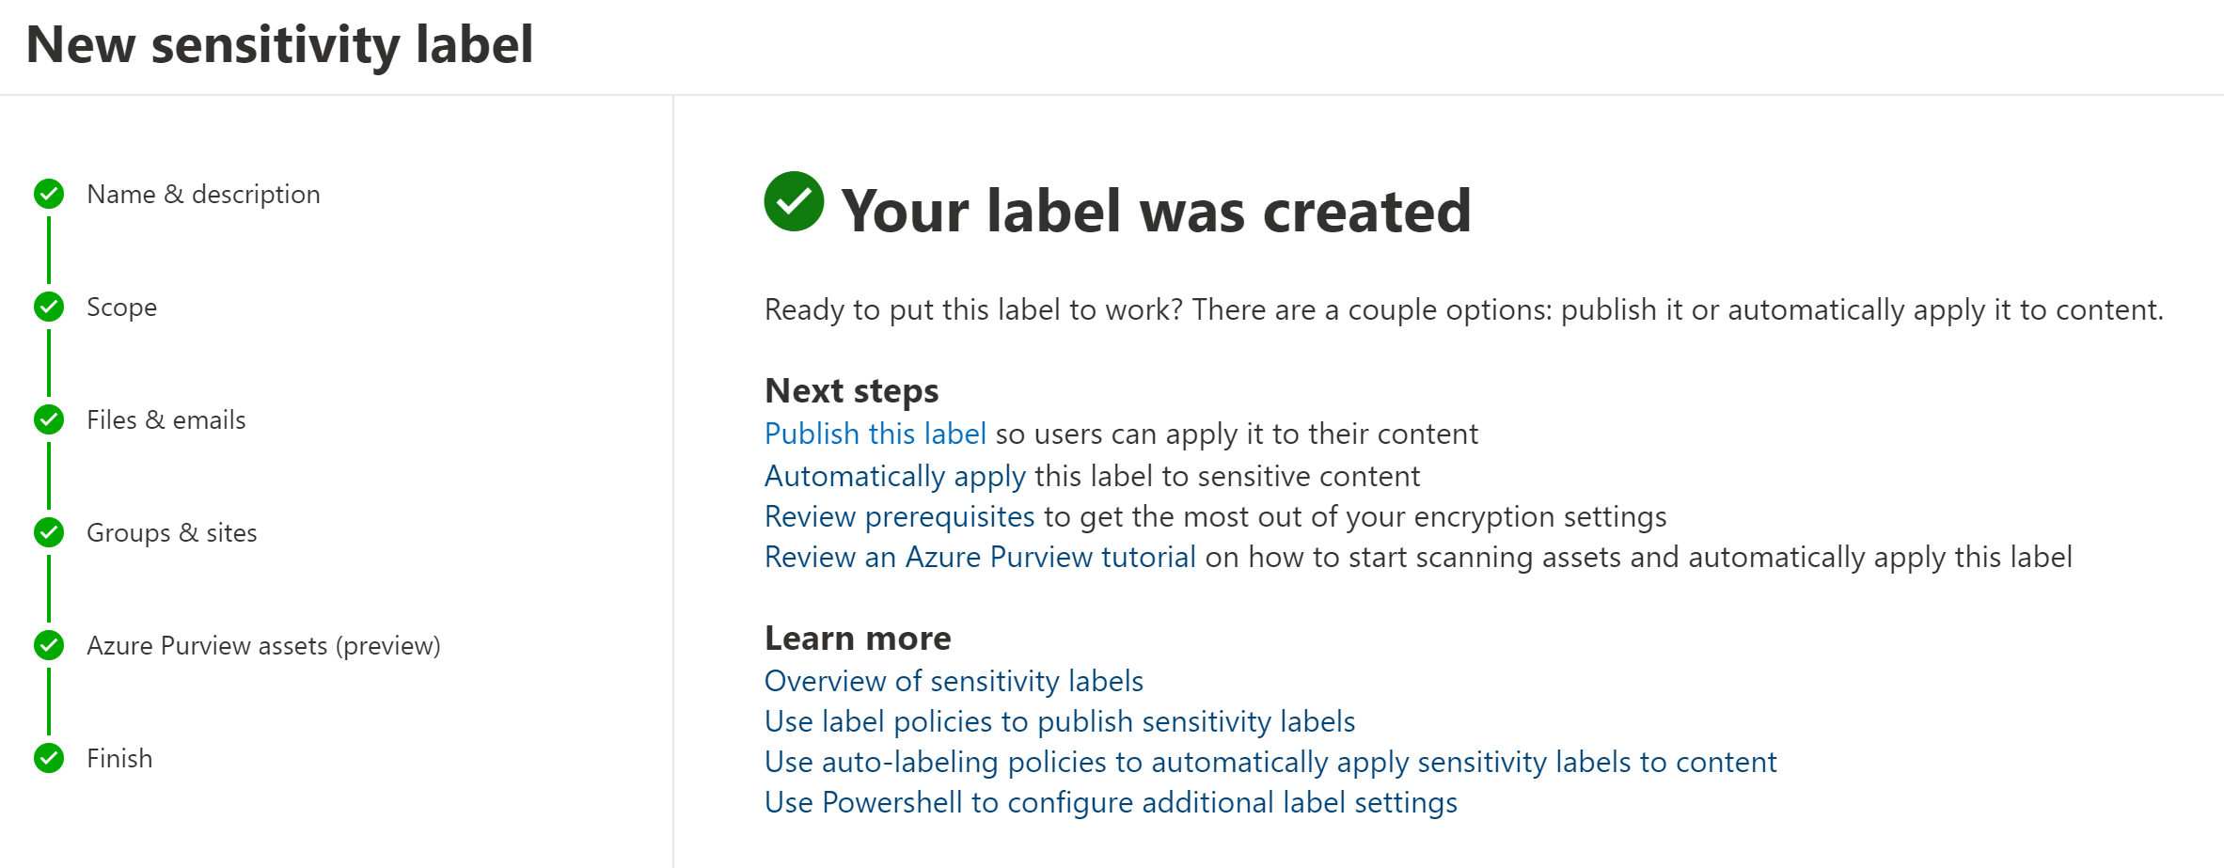2224x868 pixels.
Task: Open the Review prerequisites link
Action: click(899, 516)
